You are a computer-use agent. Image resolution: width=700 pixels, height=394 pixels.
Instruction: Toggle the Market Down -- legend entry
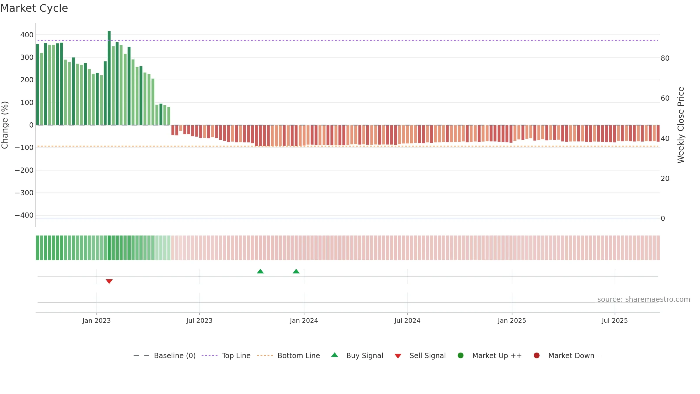[x=568, y=355]
